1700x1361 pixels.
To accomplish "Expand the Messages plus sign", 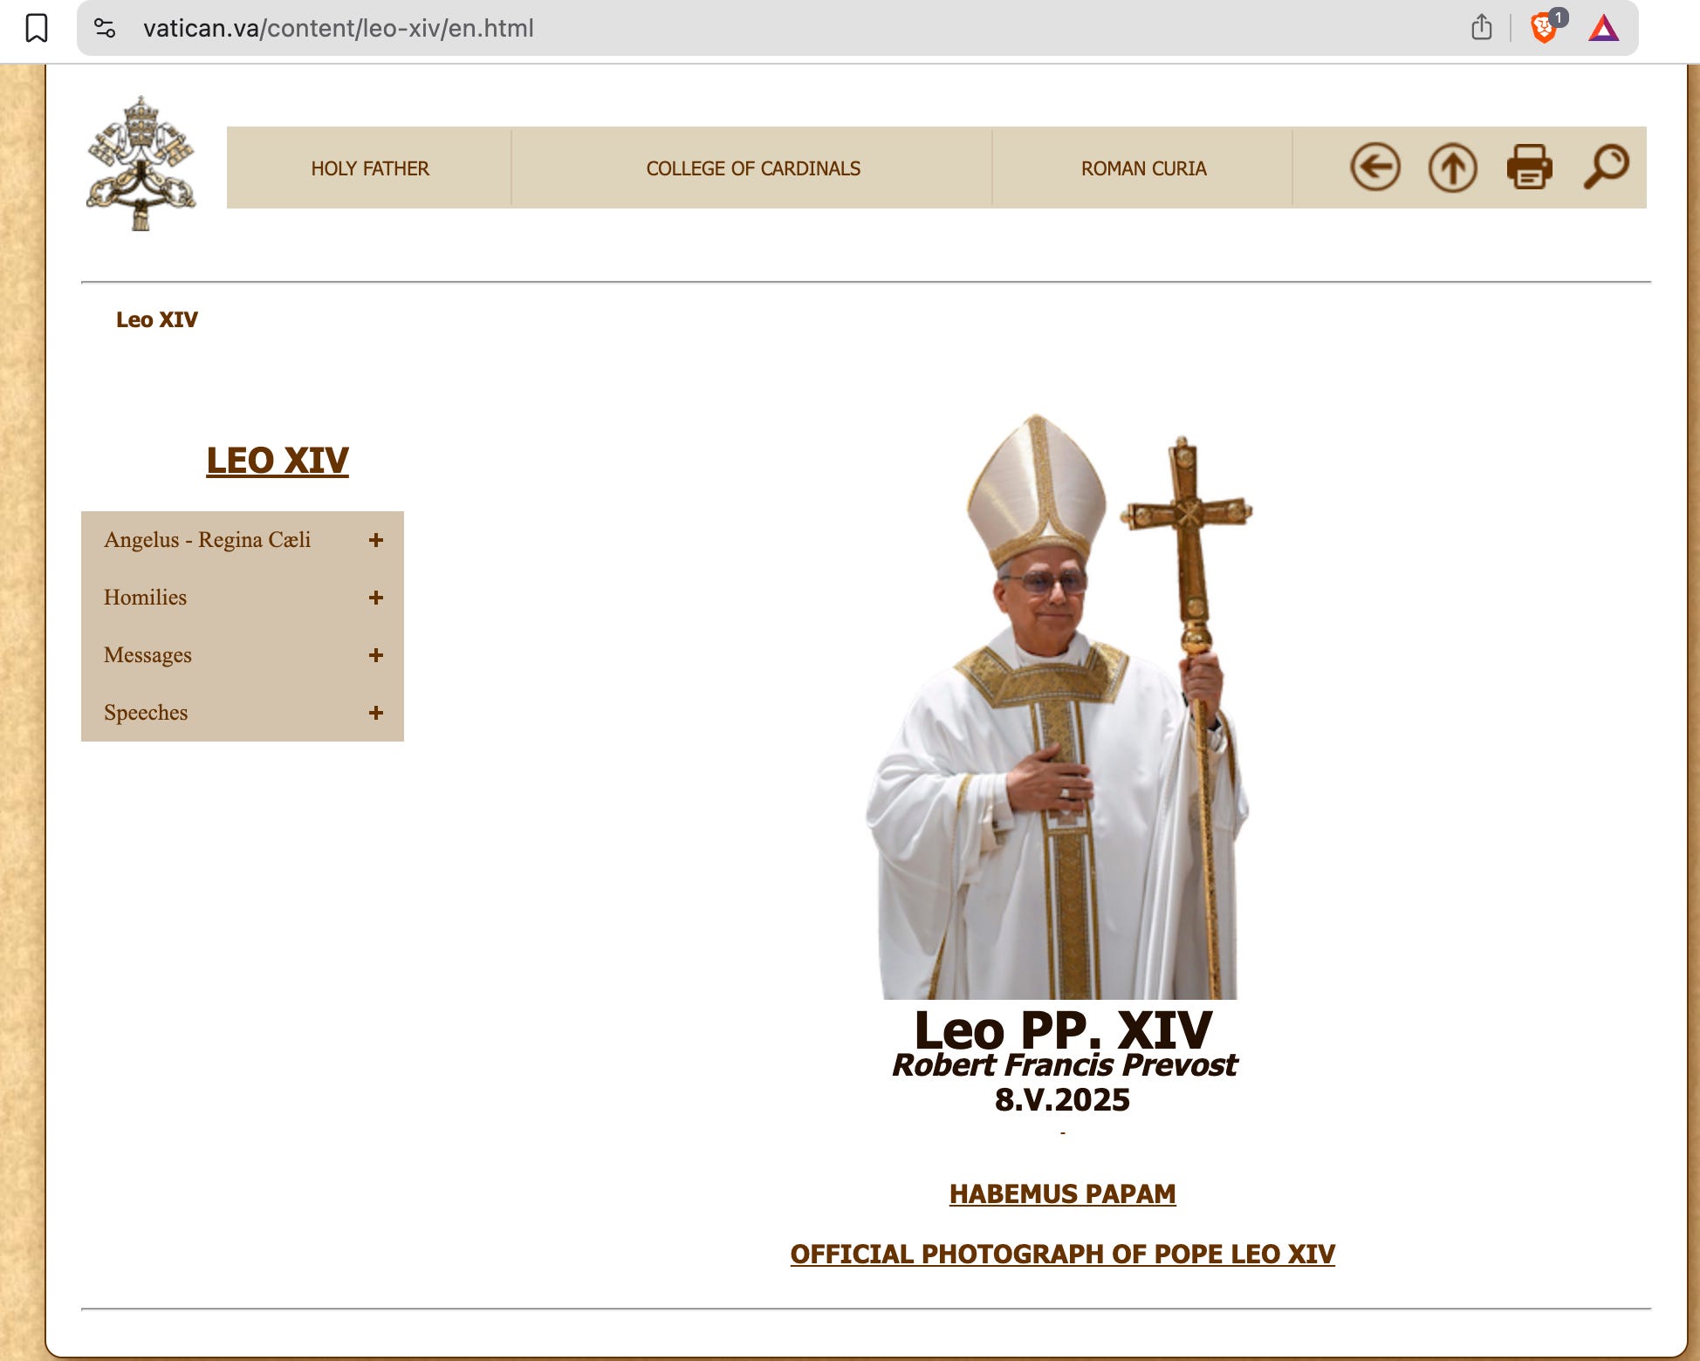I will point(376,655).
